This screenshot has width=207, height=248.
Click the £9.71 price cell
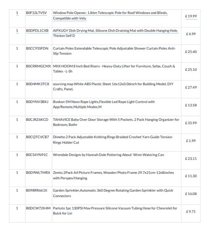click(191, 212)
